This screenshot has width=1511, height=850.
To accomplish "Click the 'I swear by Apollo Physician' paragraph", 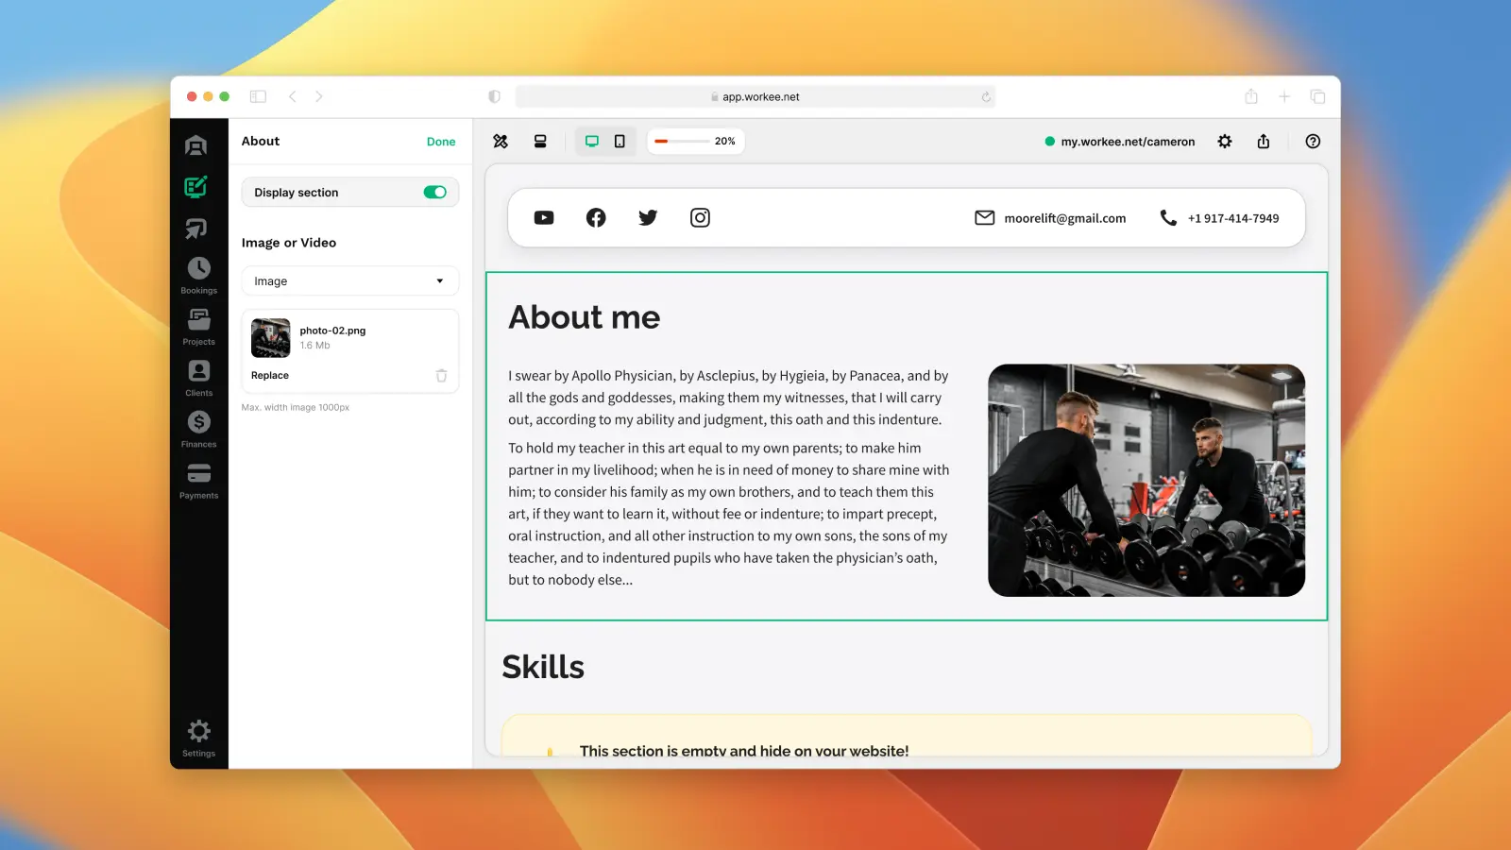I will (x=728, y=398).
